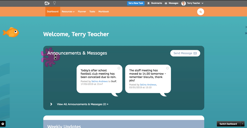Viewport: 247px width, 128px height.
Task: Open the Markbook tab
Action: (x=104, y=12)
